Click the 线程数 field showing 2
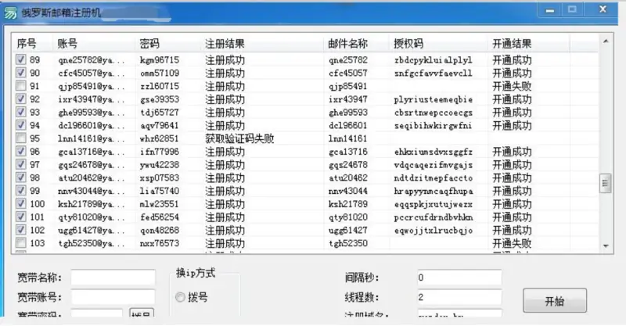 [x=459, y=297]
